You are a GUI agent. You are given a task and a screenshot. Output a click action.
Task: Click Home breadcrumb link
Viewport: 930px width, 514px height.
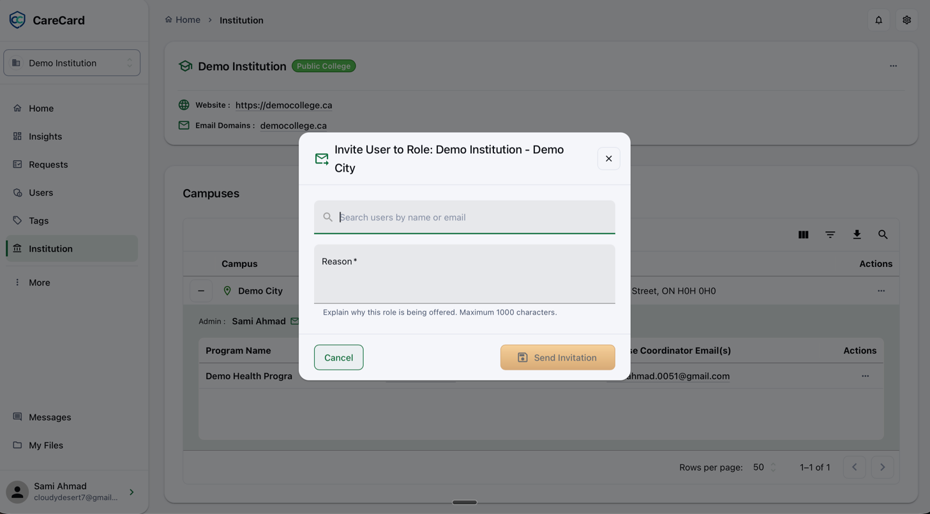tap(183, 20)
